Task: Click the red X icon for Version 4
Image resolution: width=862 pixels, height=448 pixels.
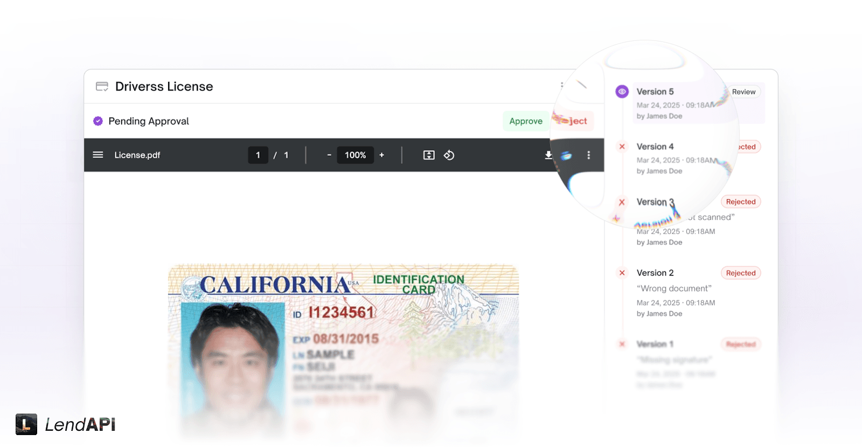Action: pyautogui.click(x=622, y=146)
